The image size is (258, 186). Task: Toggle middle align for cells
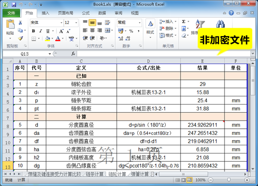[92, 23]
